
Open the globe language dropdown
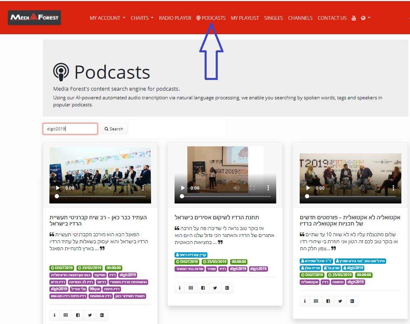click(x=366, y=18)
